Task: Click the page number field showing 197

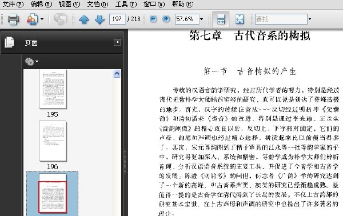Action: coord(117,19)
